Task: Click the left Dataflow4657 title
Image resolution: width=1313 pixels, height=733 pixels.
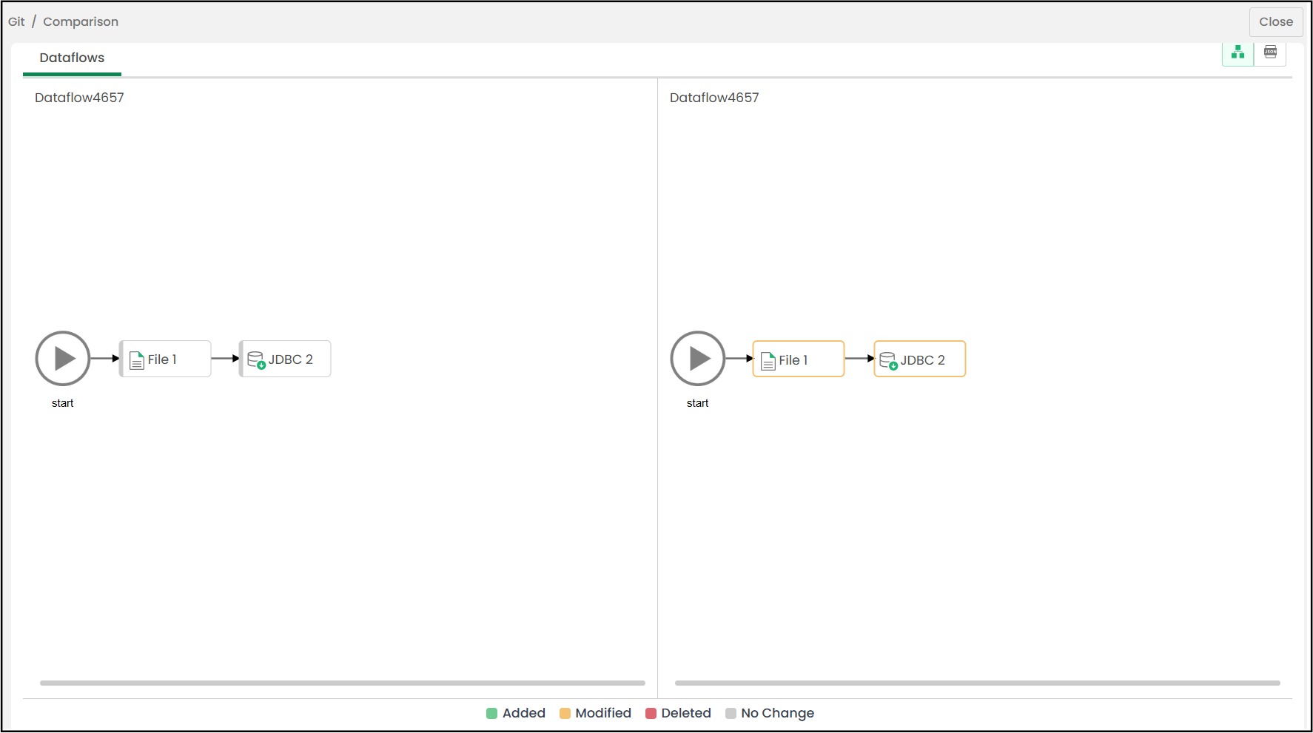Action: click(79, 98)
